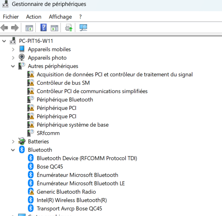Select Transport Avrcp Bose QC45 entry

(69, 209)
